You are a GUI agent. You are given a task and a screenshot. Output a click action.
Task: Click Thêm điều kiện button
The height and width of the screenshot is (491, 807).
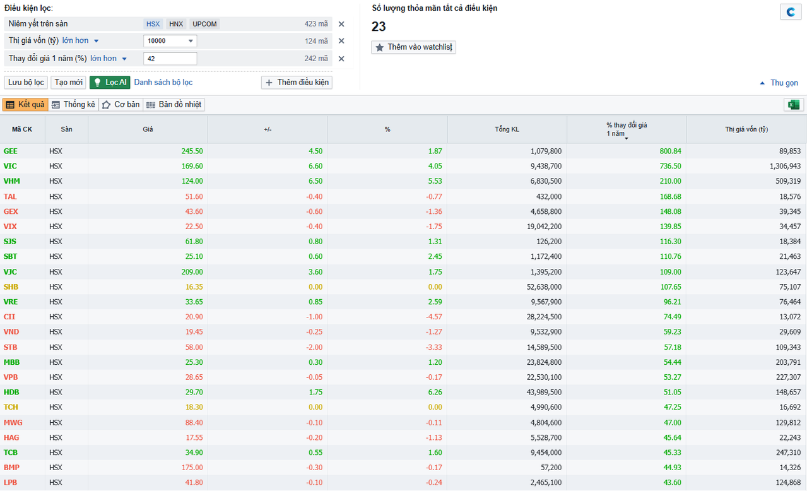click(297, 82)
